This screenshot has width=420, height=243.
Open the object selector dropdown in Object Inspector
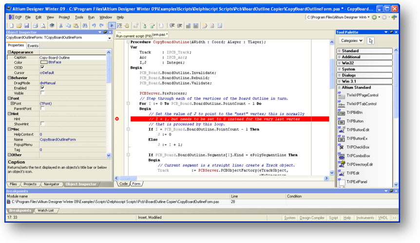pyautogui.click(x=109, y=38)
